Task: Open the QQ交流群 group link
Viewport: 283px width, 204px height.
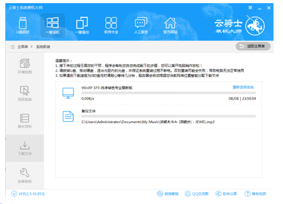Action: click(197, 194)
